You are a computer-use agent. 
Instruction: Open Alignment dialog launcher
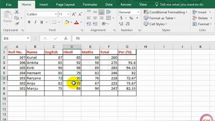coord(114,30)
